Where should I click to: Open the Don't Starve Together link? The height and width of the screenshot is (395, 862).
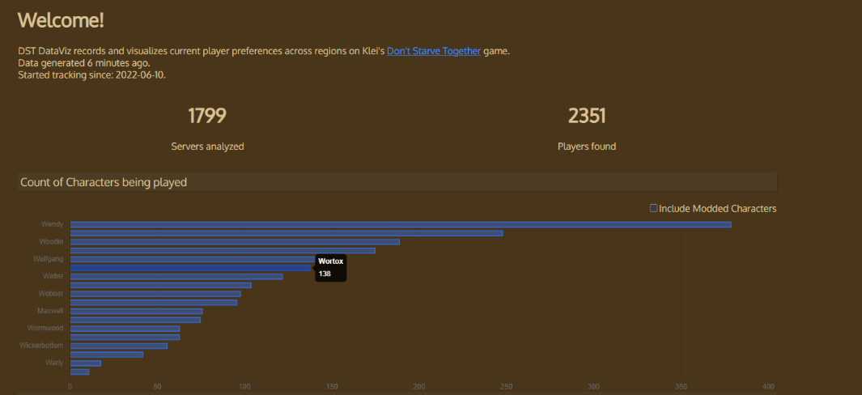pyautogui.click(x=433, y=51)
